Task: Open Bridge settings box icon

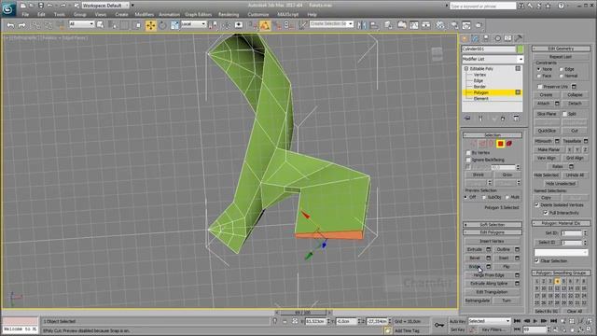Action: [x=489, y=267]
